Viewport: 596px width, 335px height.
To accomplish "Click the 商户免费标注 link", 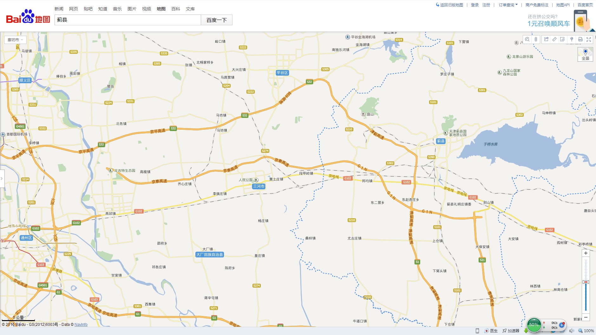I will point(537,5).
